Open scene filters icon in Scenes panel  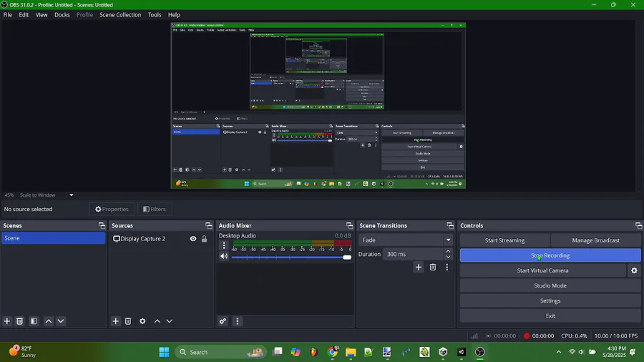34,321
